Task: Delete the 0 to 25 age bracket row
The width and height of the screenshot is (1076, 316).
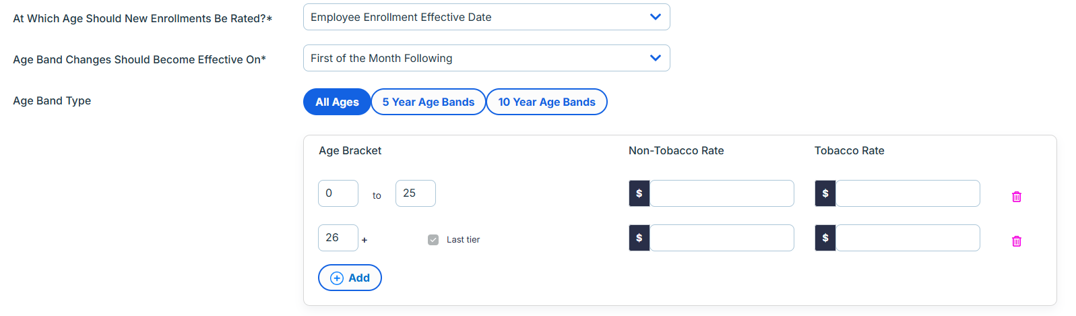Action: pos(1017,197)
